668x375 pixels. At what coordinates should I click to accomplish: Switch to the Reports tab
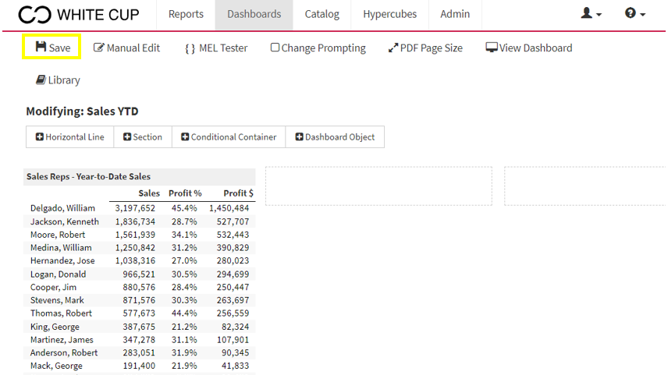(186, 15)
